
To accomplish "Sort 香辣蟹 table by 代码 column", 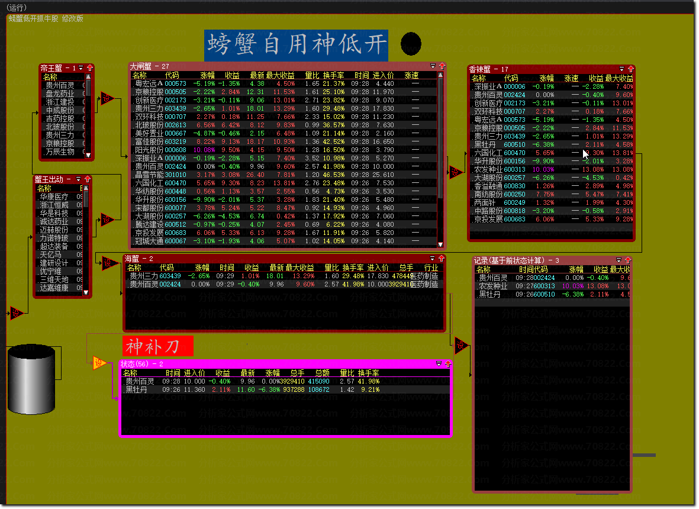I will coord(511,78).
